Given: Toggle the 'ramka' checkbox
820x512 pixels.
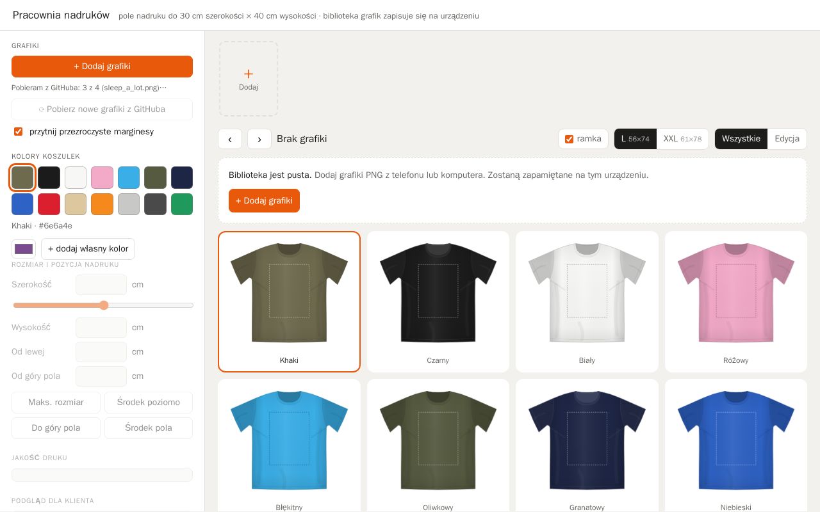Looking at the screenshot, I should tap(569, 139).
